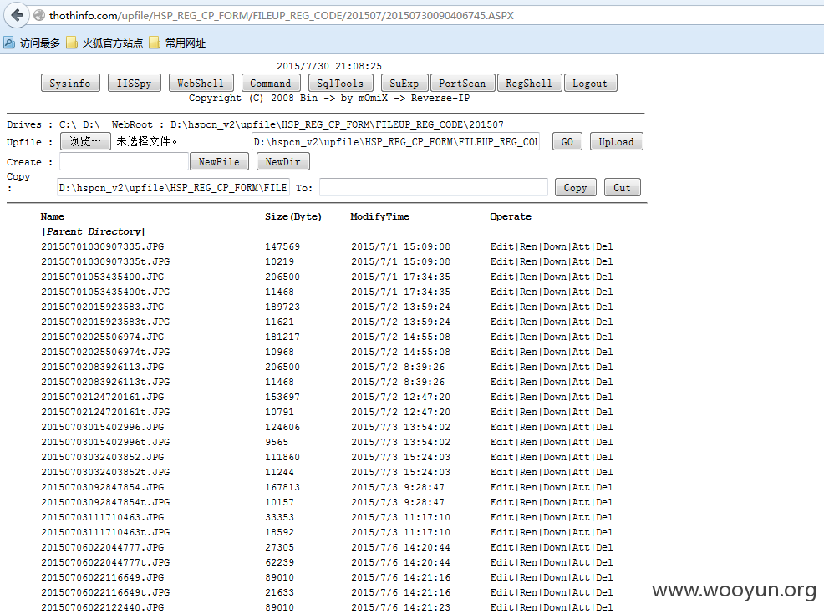
Task: Click Down for 20150701053435400.JPG
Action: pyautogui.click(x=555, y=277)
